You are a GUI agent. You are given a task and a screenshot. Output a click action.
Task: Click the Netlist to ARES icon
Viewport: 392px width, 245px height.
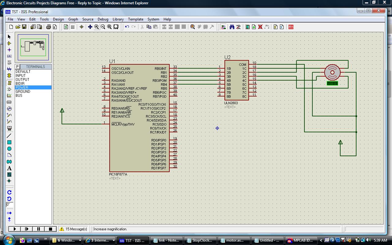[291, 27]
